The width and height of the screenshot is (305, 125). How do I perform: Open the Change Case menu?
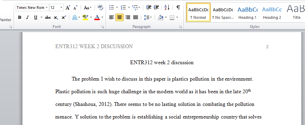click(87, 8)
